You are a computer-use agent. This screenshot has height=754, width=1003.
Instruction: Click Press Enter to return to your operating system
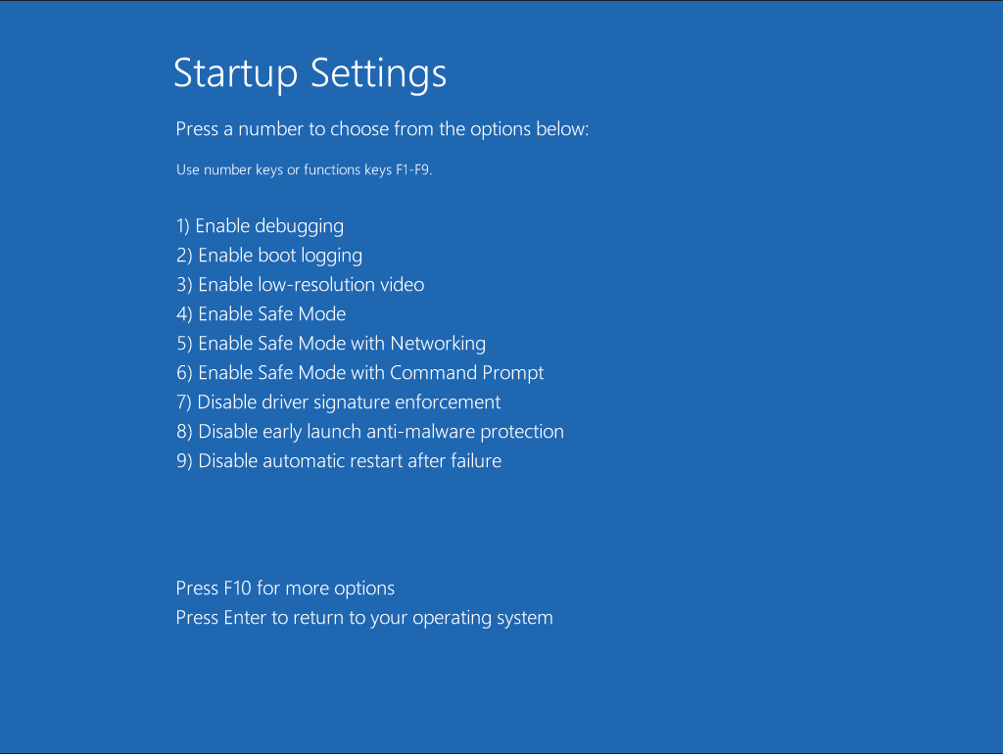point(363,617)
